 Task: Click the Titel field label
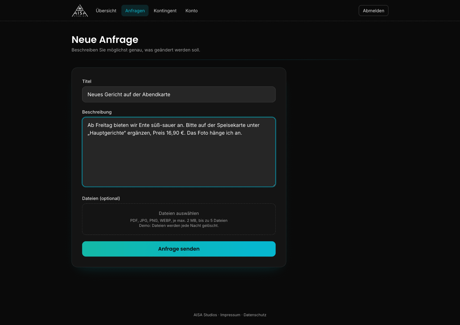coord(87,81)
